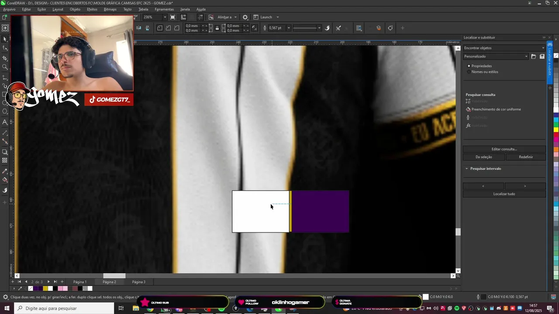Expand the document palette flyout arrow
Viewport: 559px width, 314px height.
pyautogui.click(x=14, y=288)
